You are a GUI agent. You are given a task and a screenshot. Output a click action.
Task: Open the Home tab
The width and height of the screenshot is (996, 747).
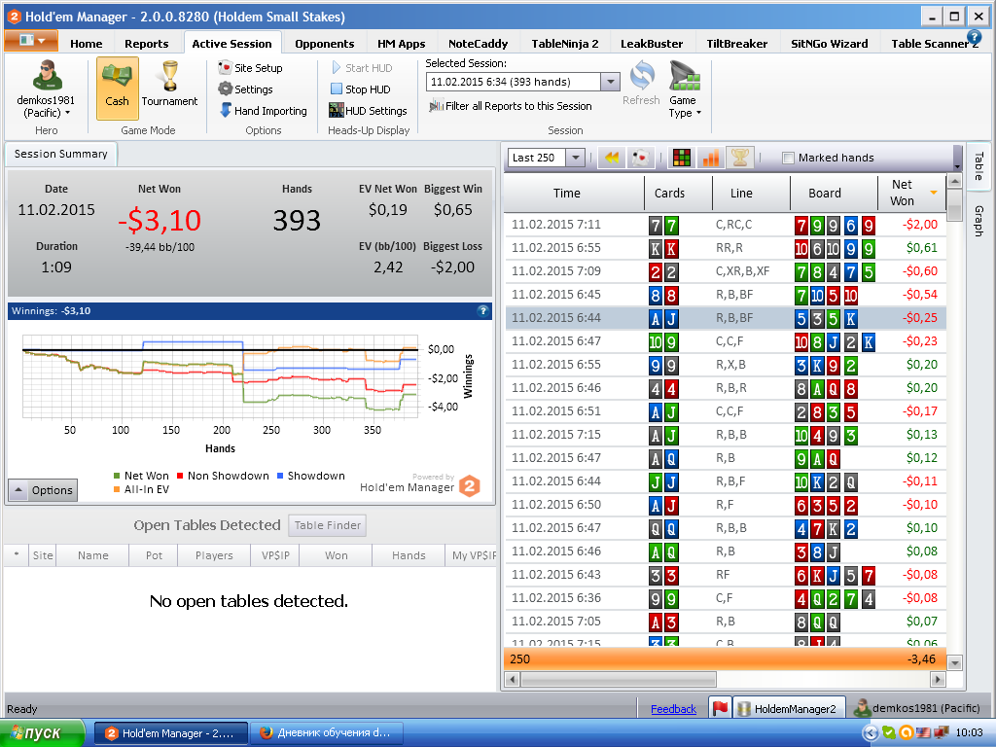point(87,44)
